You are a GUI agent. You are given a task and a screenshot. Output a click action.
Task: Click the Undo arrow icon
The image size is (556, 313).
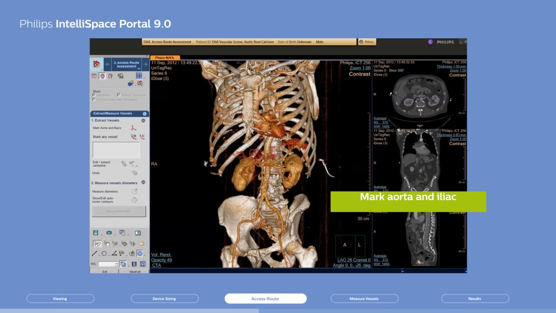click(134, 173)
